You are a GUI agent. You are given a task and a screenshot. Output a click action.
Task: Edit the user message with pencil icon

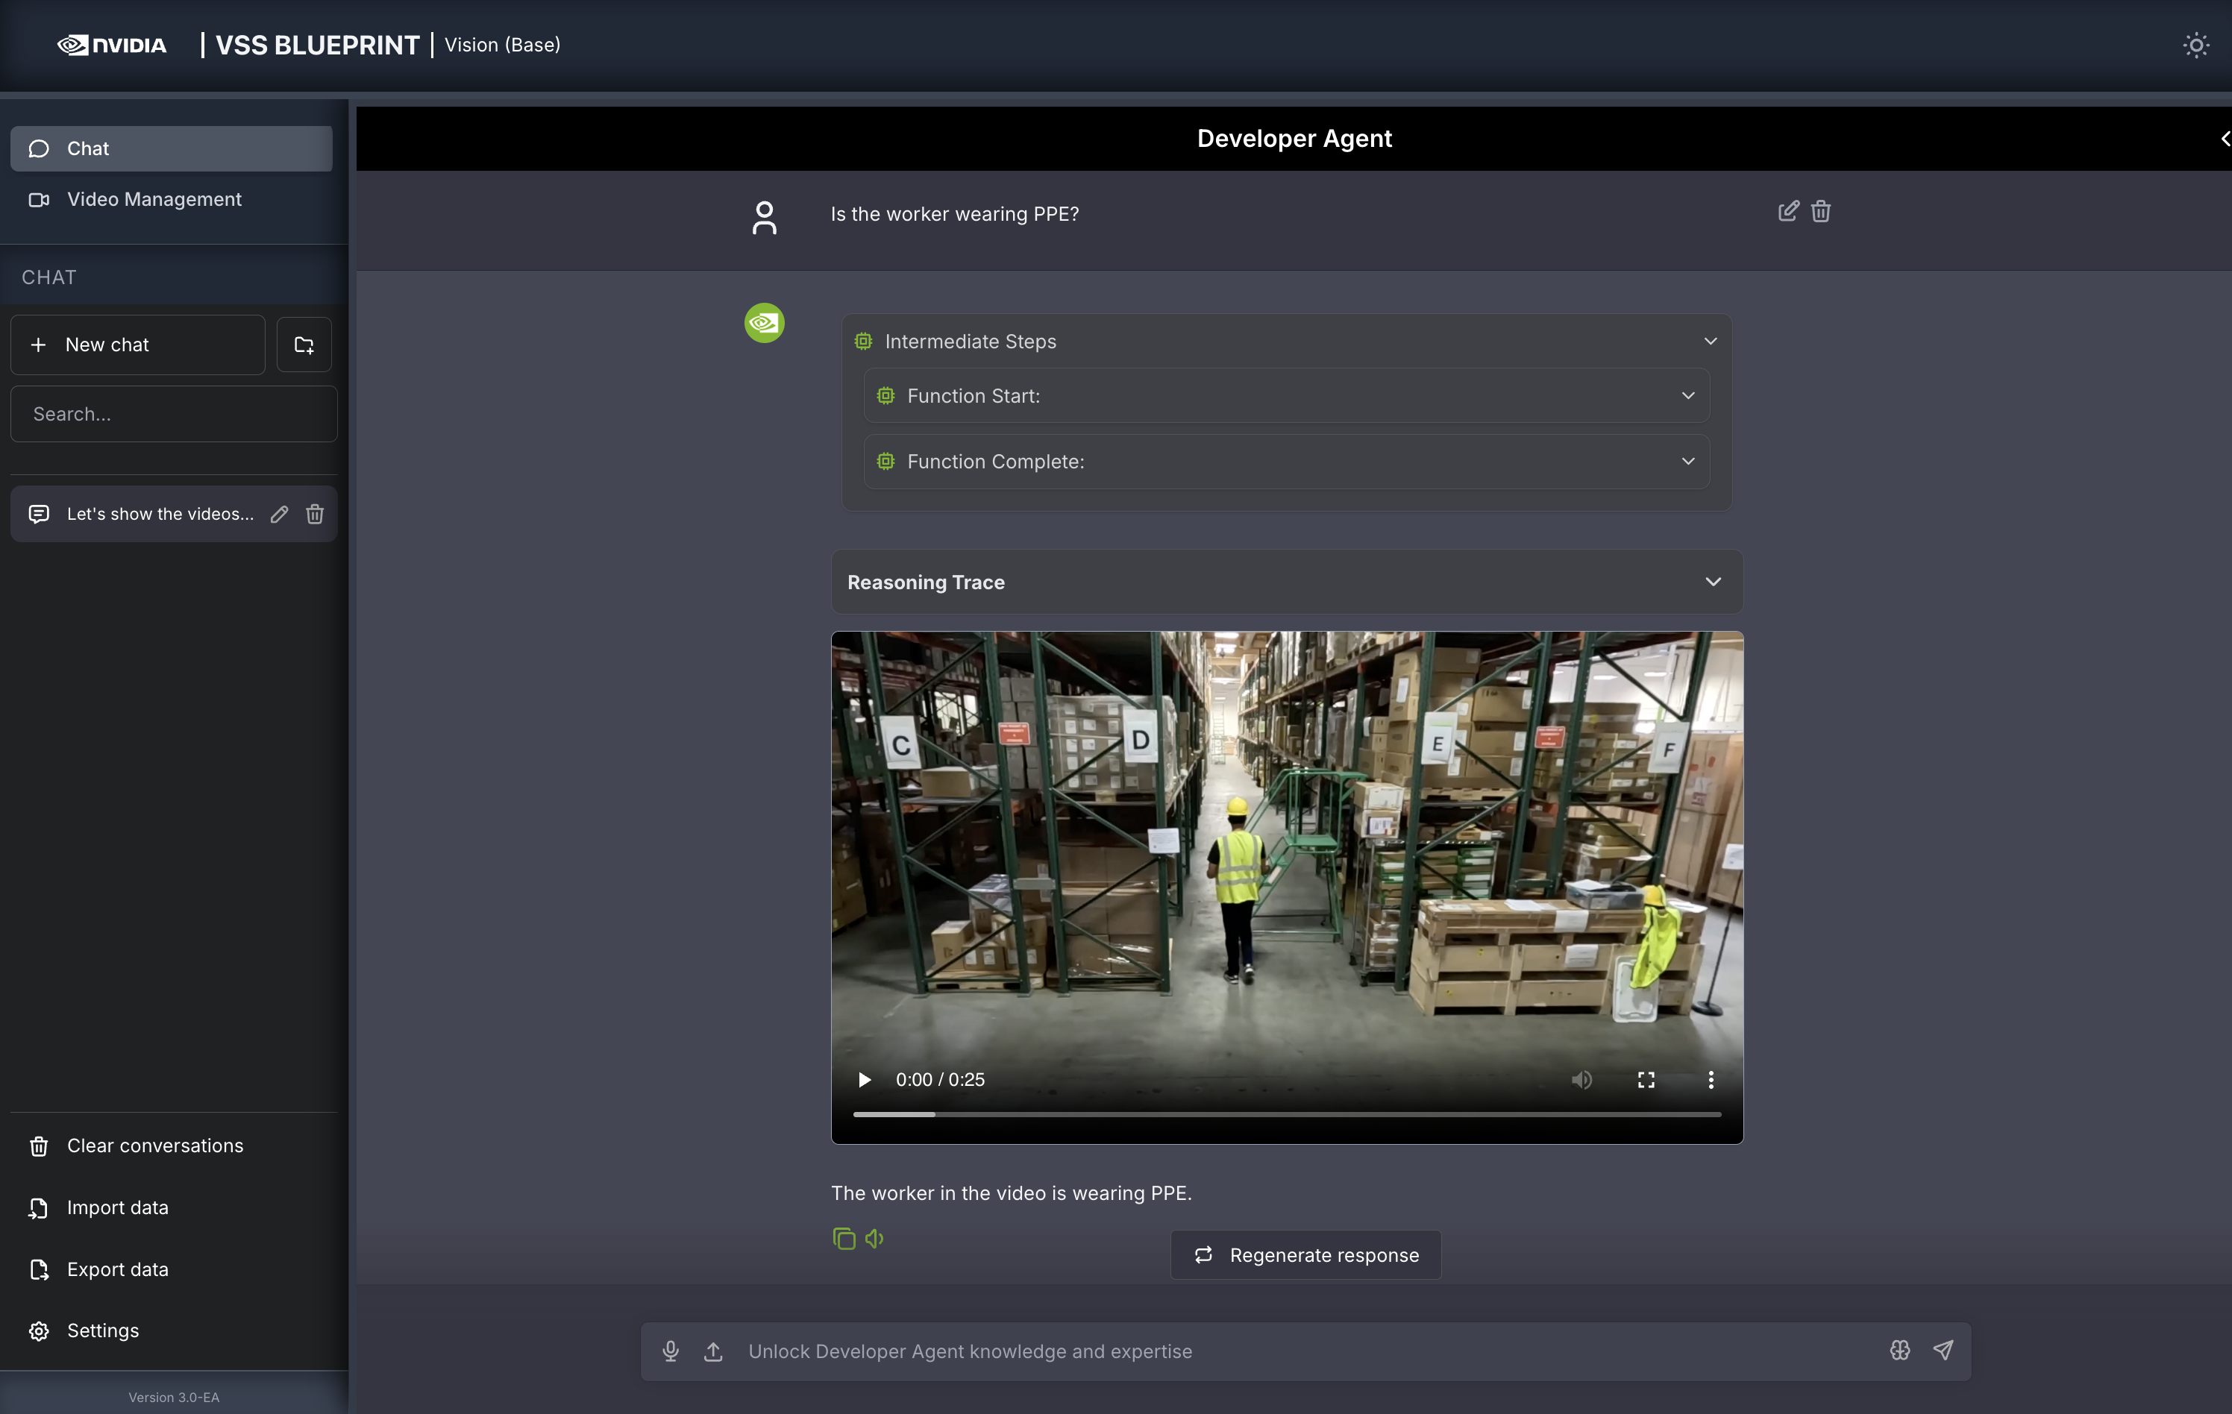(x=1788, y=211)
